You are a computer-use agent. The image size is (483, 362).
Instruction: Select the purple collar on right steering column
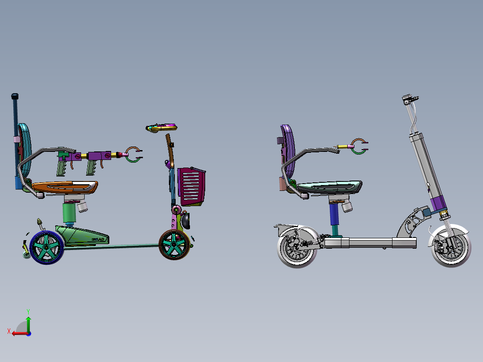438,204
